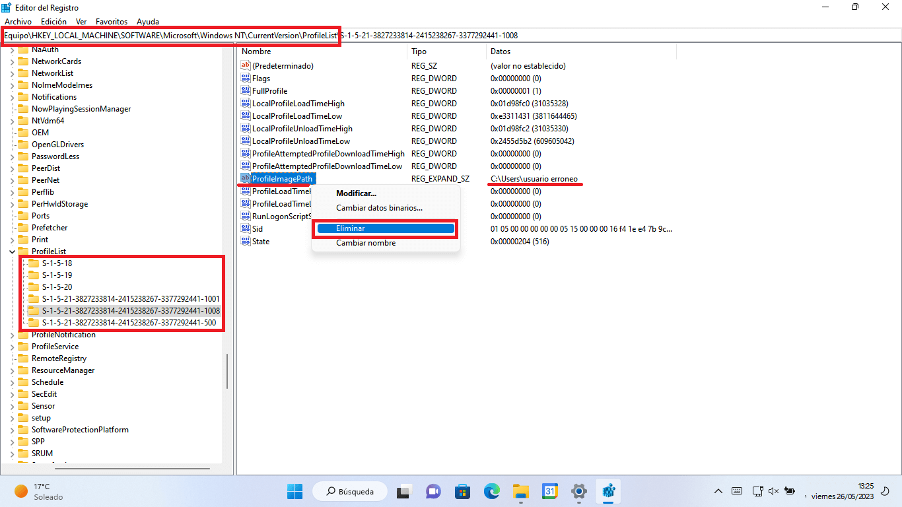Open Task View from the taskbar

click(403, 491)
